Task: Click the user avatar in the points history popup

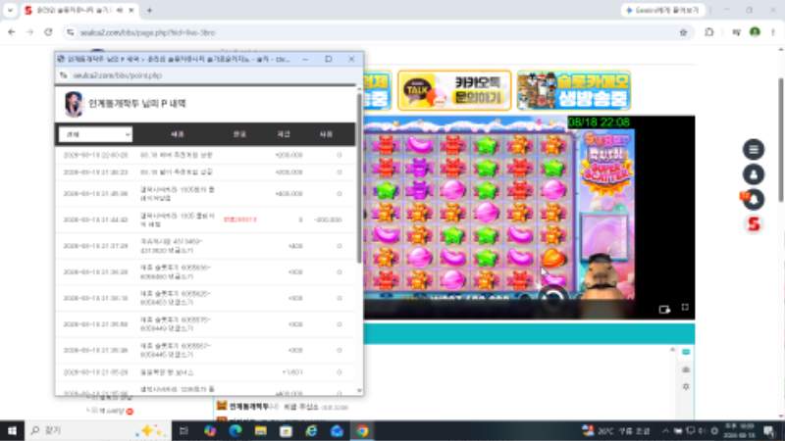Action: pyautogui.click(x=74, y=104)
